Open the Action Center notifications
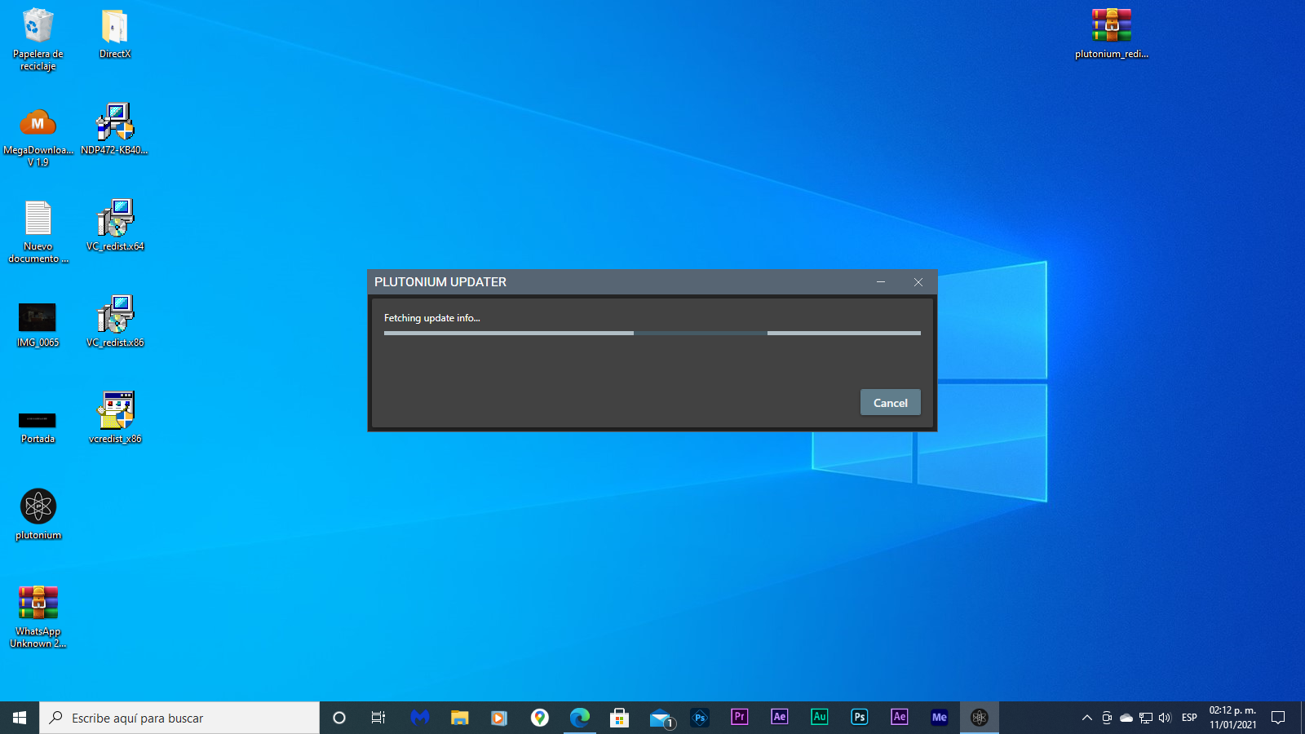 [1278, 718]
